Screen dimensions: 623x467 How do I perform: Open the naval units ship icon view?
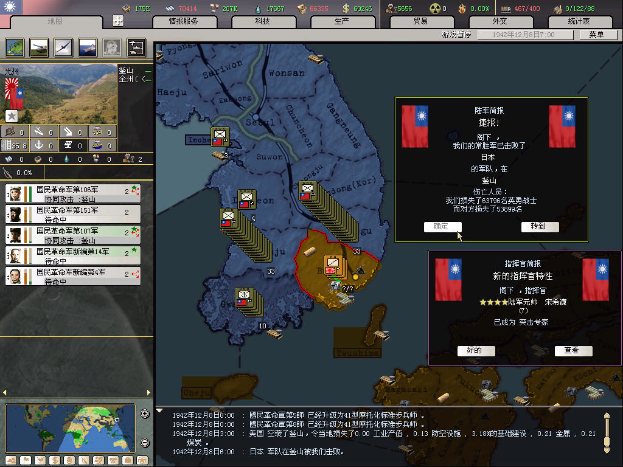[x=88, y=47]
